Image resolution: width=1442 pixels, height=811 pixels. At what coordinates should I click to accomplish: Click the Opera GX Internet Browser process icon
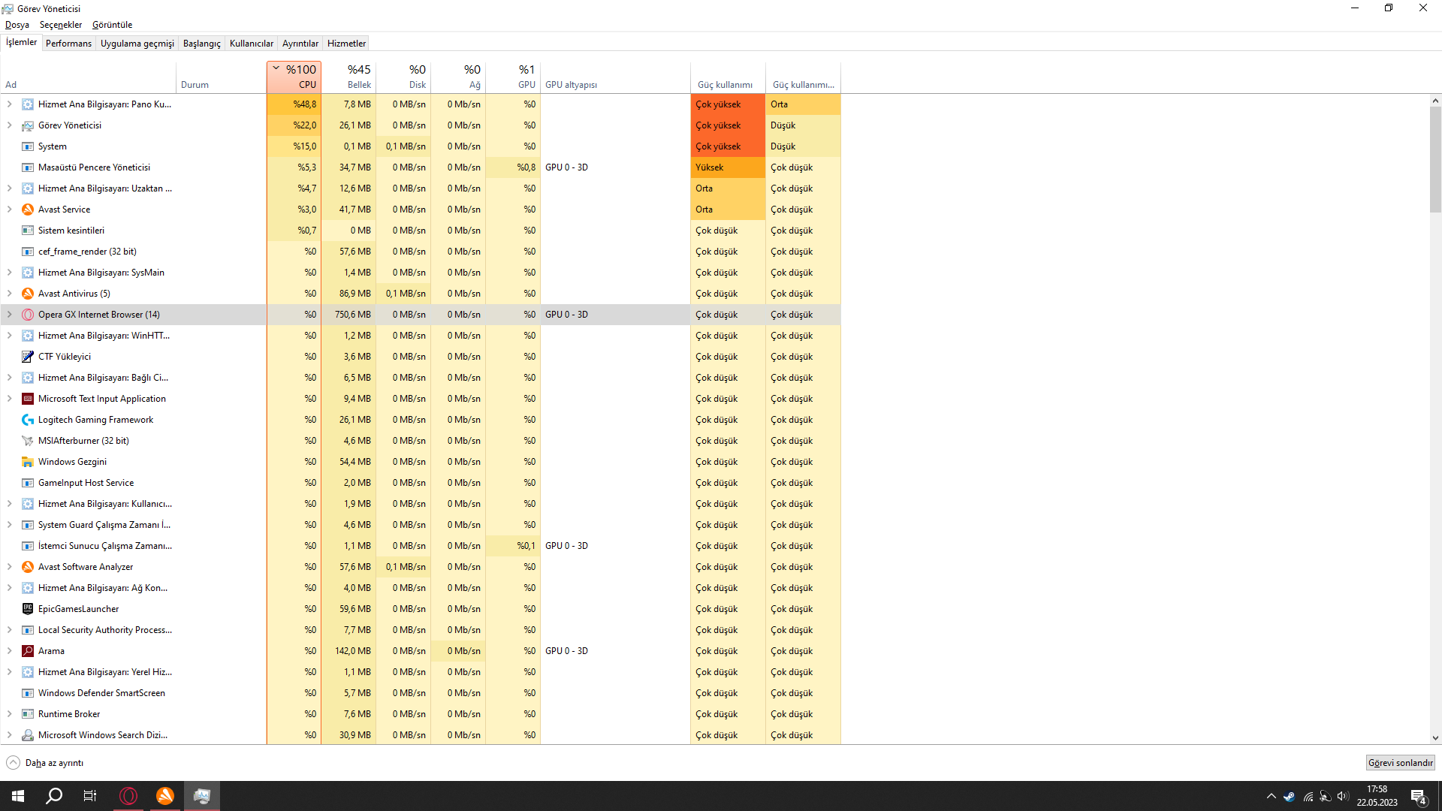[x=28, y=315]
